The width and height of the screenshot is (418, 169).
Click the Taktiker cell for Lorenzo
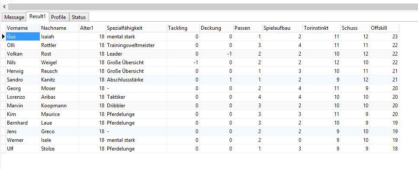point(136,97)
